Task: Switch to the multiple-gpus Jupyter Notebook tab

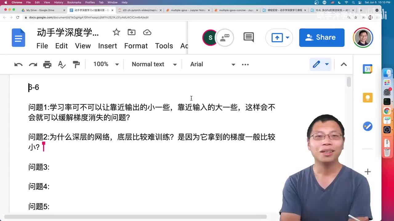Action: [x=188, y=10]
